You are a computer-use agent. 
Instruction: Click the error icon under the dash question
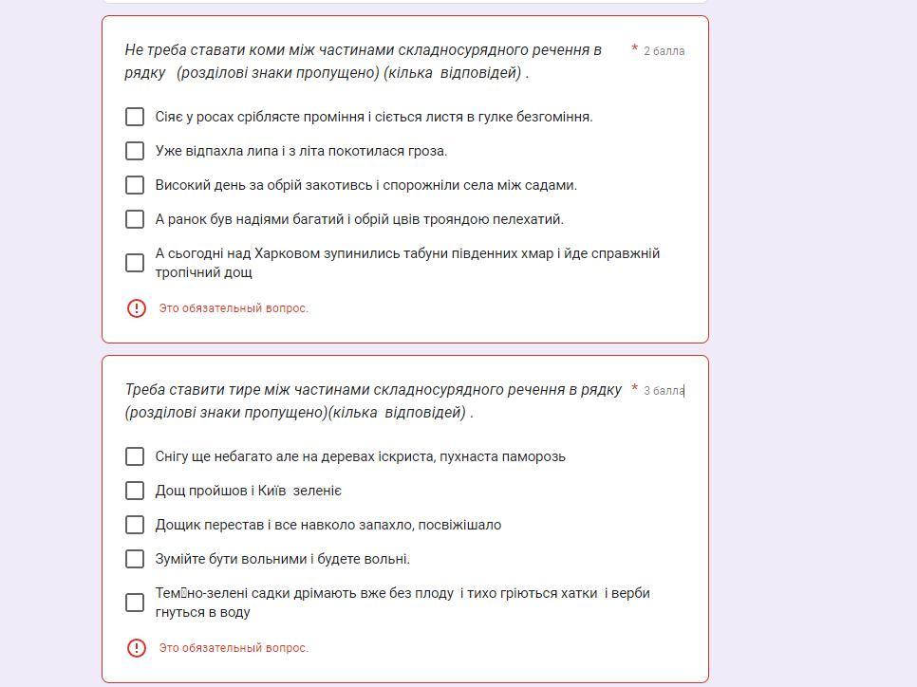point(137,648)
